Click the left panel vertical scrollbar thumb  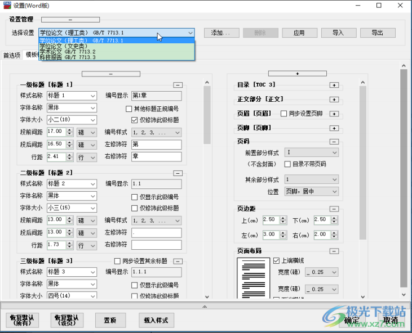coord(207,115)
